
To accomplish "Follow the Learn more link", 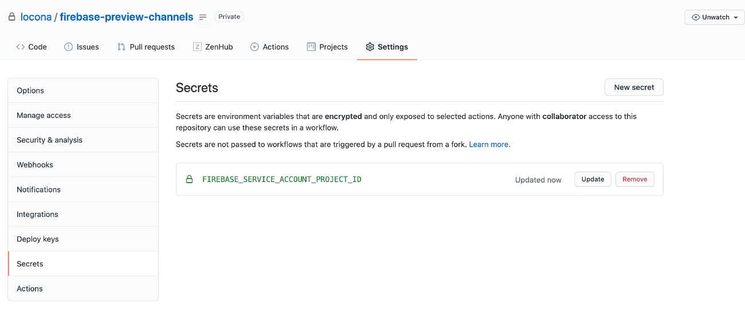I will 489,144.
